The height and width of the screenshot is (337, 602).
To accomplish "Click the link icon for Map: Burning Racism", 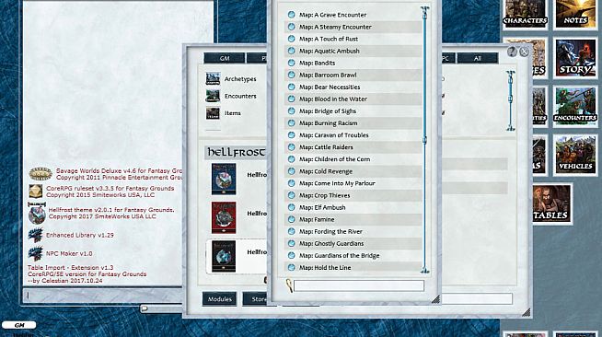I will pyautogui.click(x=292, y=122).
